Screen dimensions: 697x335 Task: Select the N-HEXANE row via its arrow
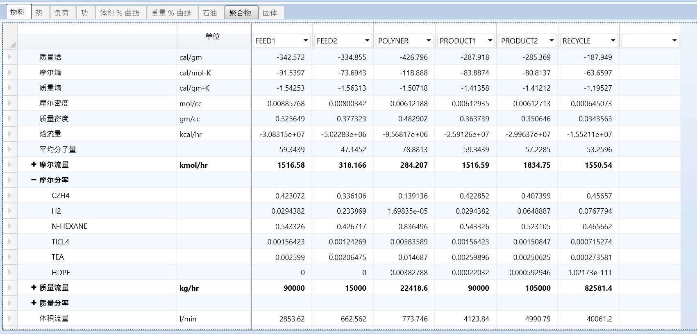click(10, 226)
